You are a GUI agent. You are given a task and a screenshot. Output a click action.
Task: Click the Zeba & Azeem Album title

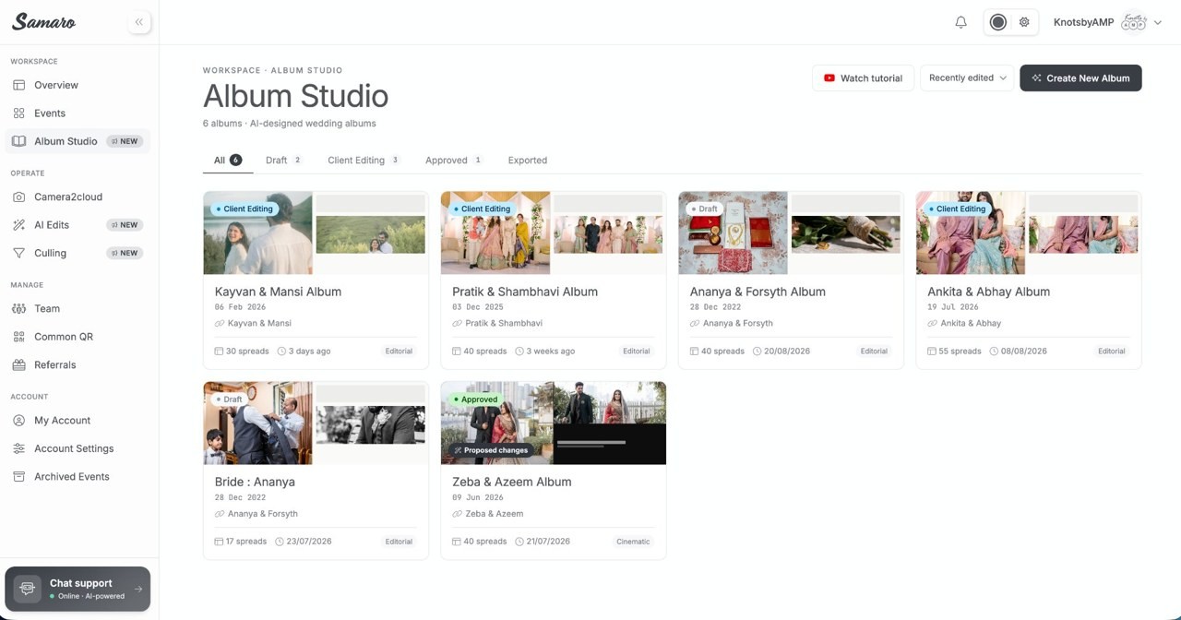(x=512, y=482)
